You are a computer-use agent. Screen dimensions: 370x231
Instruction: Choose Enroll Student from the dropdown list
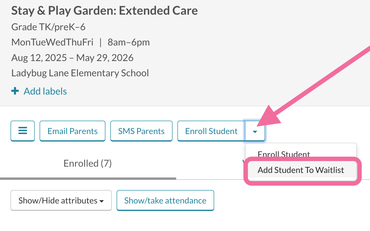tap(284, 154)
